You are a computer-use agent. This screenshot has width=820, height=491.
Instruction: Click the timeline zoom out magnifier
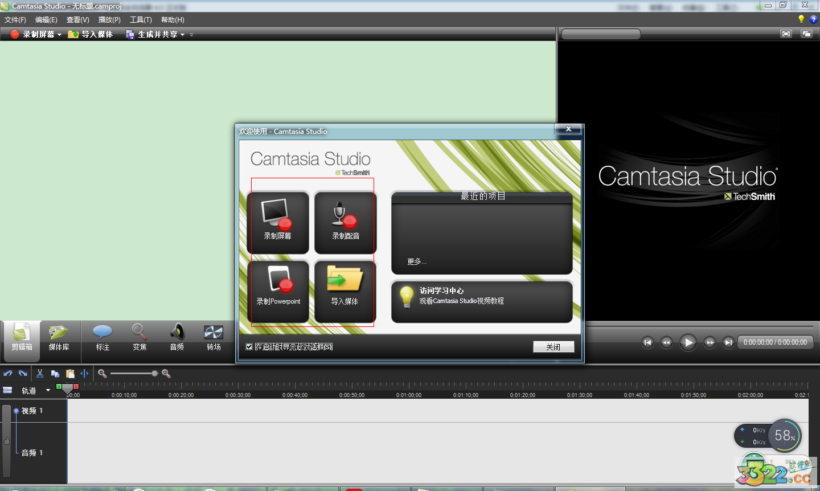102,374
